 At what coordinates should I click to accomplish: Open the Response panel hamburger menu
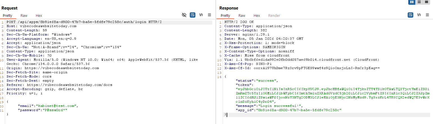click(427, 15)
